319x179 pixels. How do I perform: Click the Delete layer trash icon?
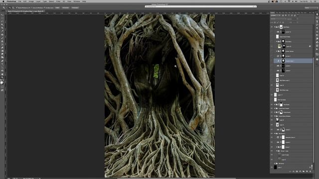click(x=310, y=172)
